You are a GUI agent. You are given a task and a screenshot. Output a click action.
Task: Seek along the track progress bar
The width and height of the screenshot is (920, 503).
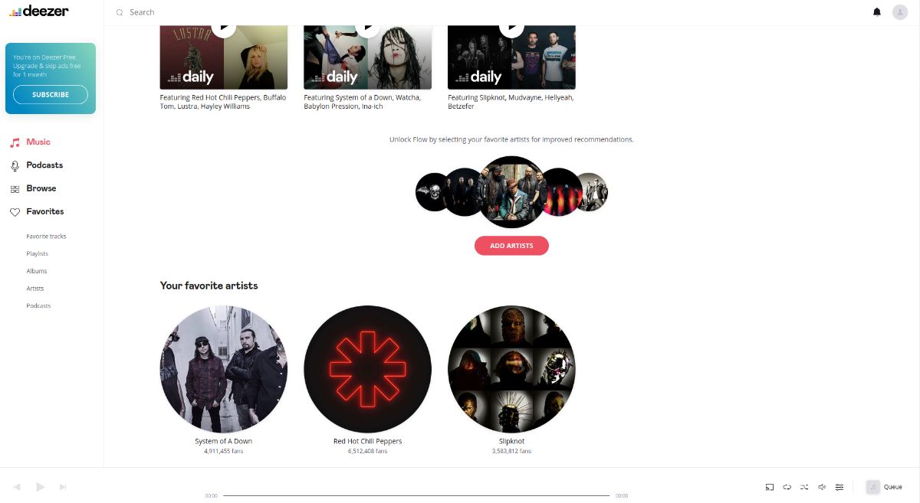(x=416, y=495)
